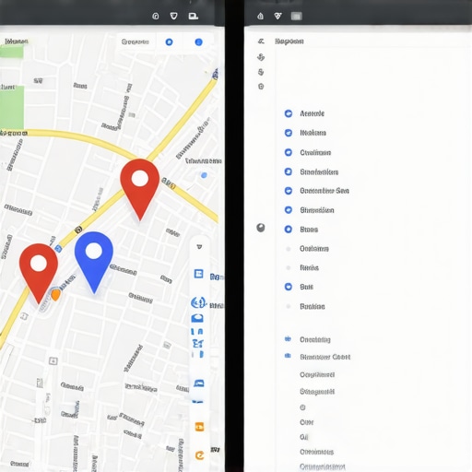Open the shield icon in the left window's top bar
This screenshot has width=472, height=472.
173,16
